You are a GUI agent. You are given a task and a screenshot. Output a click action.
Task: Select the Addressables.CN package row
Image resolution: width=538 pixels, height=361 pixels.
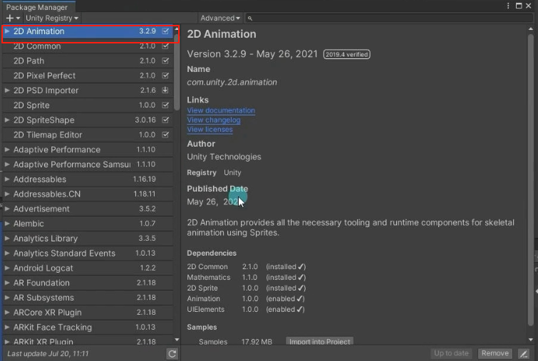88,194
